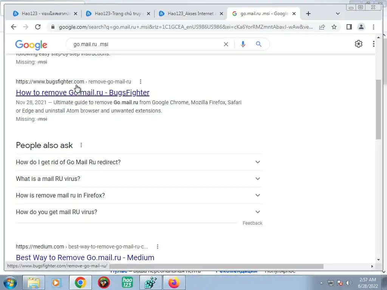This screenshot has width=387, height=290.
Task: Click the medium.com URL breadcrumb
Action: point(82,246)
